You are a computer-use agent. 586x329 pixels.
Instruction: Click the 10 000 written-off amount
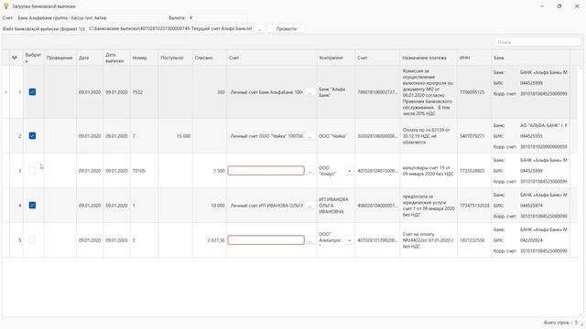coord(218,206)
